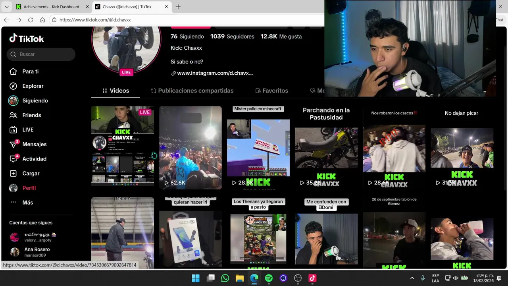
Task: Click the TikTok logo
Action: [27, 39]
